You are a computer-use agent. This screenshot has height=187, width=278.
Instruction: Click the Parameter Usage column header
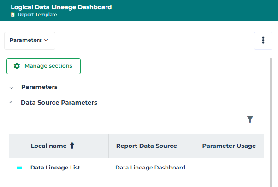coord(229,146)
